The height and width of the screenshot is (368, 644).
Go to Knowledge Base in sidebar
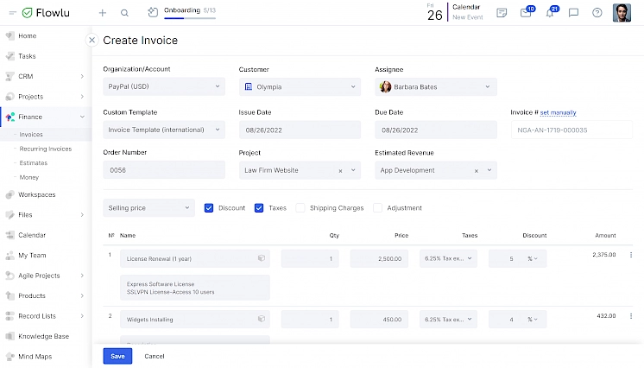(x=43, y=336)
